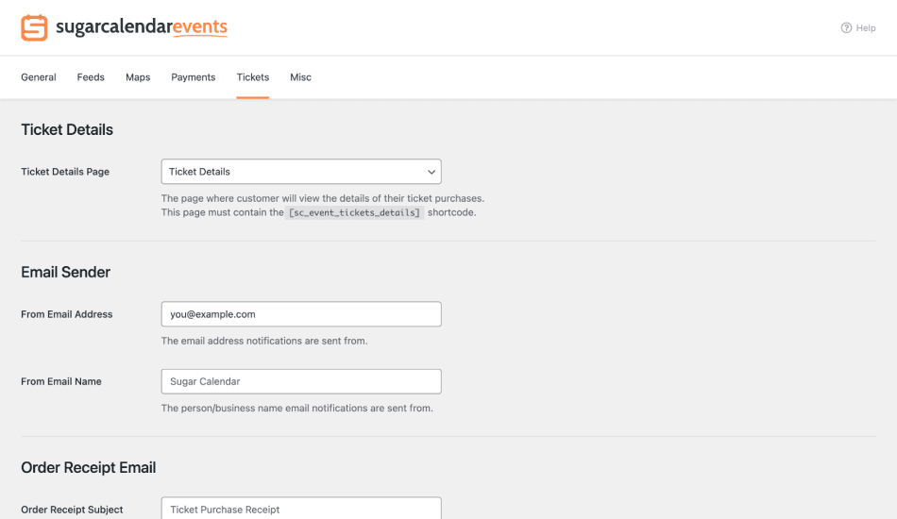Click the From Email Address label

tap(67, 314)
